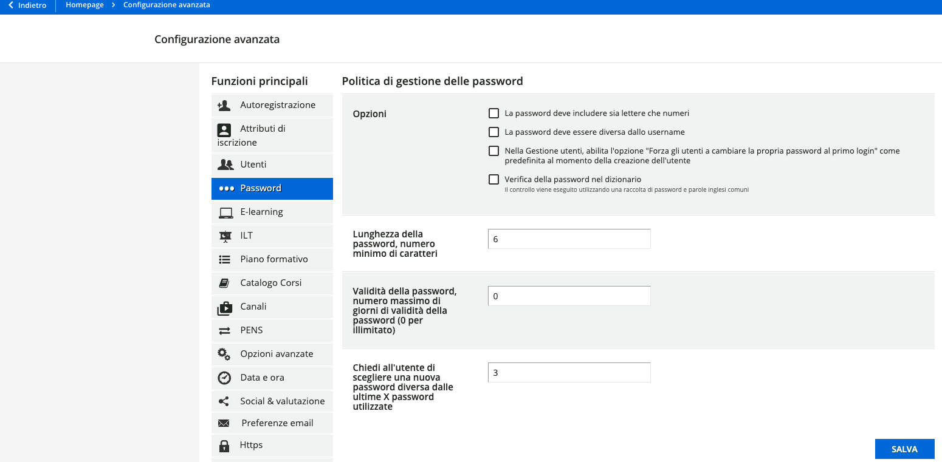Open Homepage from the breadcrumb
The width and height of the screenshot is (942, 462).
click(x=84, y=5)
